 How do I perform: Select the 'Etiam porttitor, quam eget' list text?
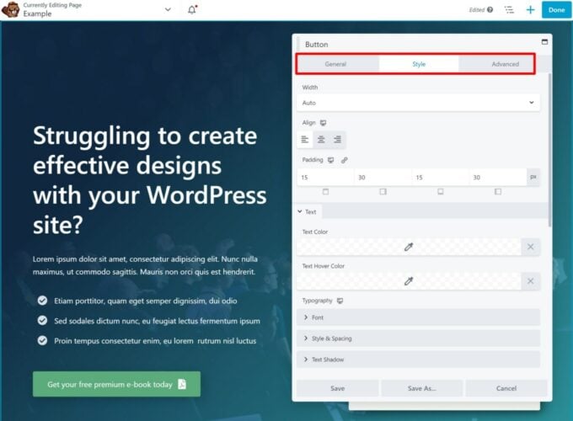[146, 301]
